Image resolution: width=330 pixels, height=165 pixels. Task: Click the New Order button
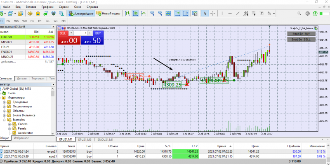[108, 14]
